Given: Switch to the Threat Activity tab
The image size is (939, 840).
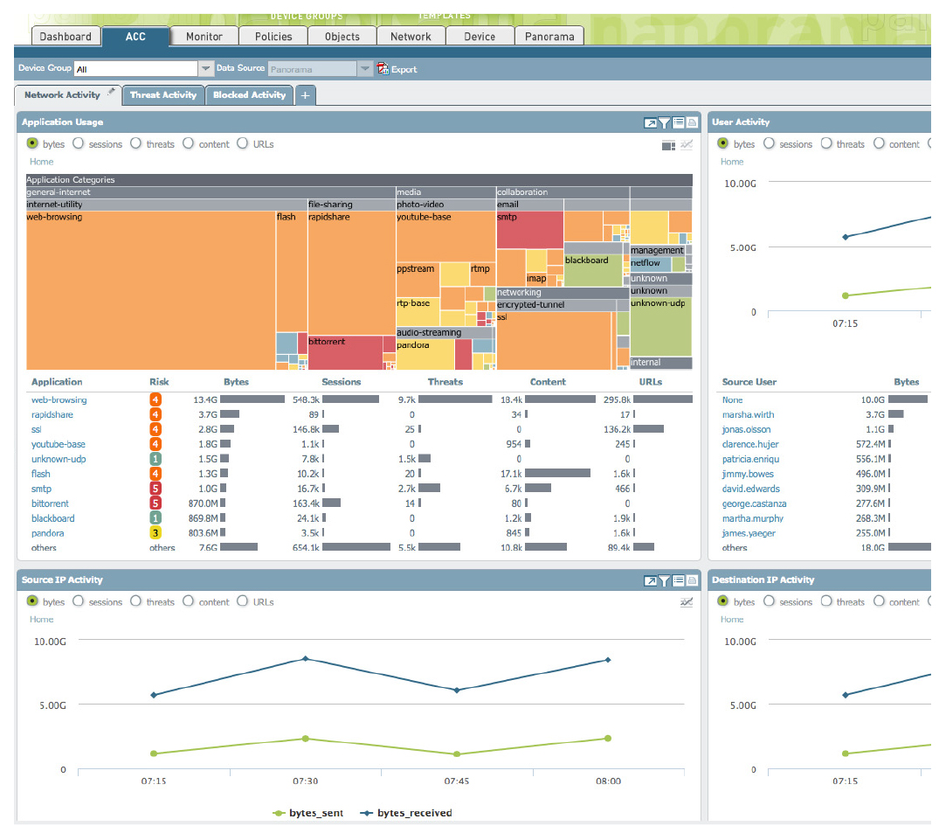Looking at the screenshot, I should coord(163,95).
